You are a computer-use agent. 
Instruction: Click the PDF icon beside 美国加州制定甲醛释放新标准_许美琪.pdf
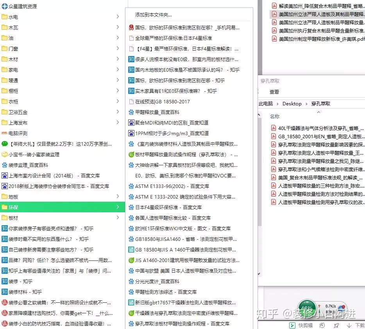pos(274,38)
